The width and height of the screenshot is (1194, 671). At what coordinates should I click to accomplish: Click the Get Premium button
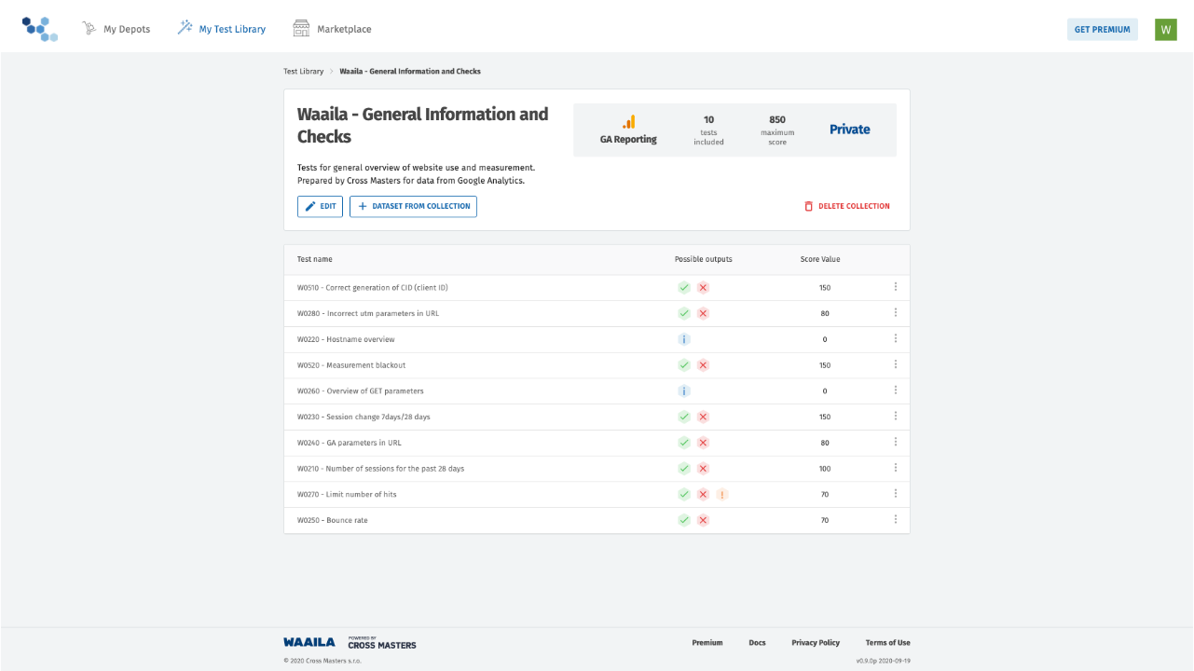click(1102, 30)
